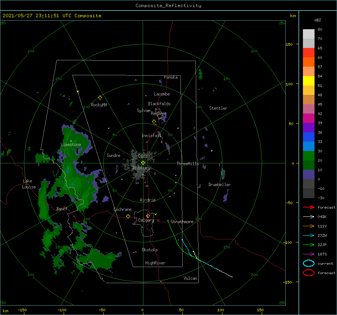Choose the magenta 18TS arrow legend icon

point(309,254)
